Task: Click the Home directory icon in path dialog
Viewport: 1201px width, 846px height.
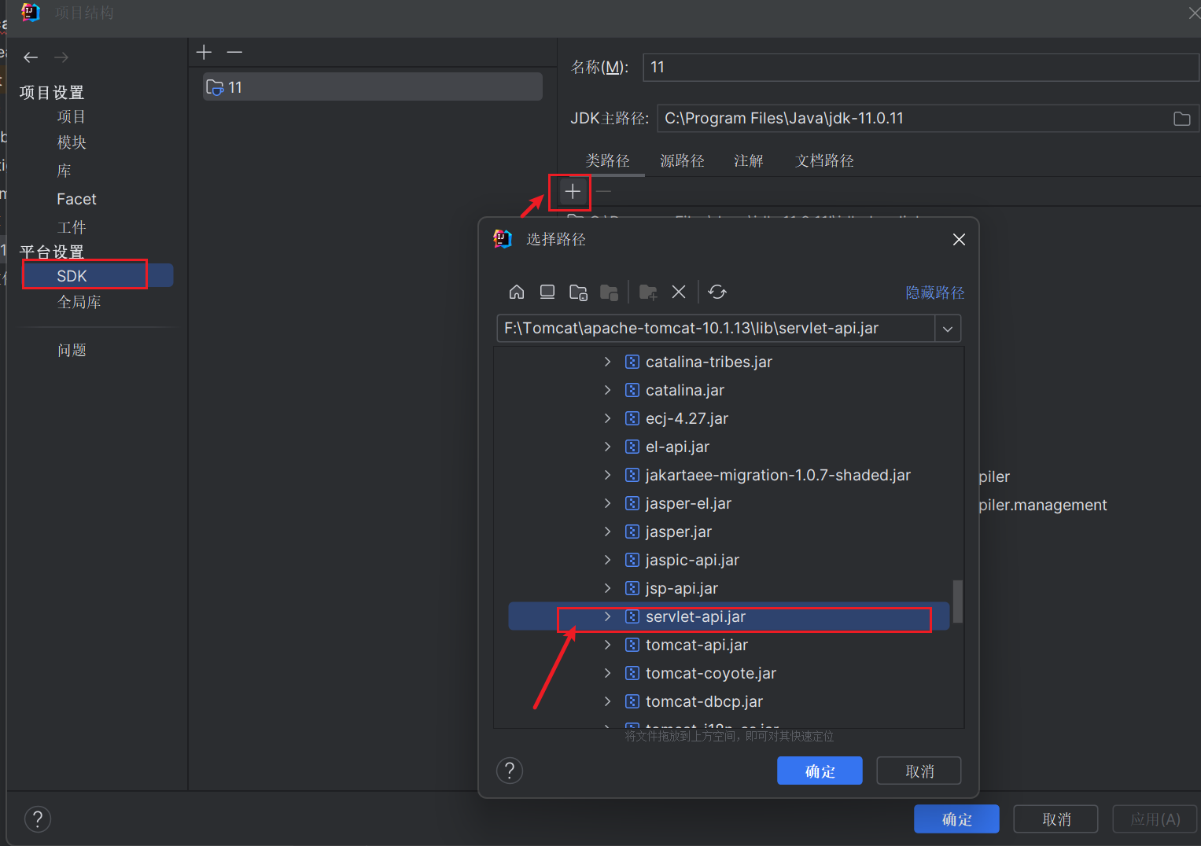Action: tap(517, 292)
